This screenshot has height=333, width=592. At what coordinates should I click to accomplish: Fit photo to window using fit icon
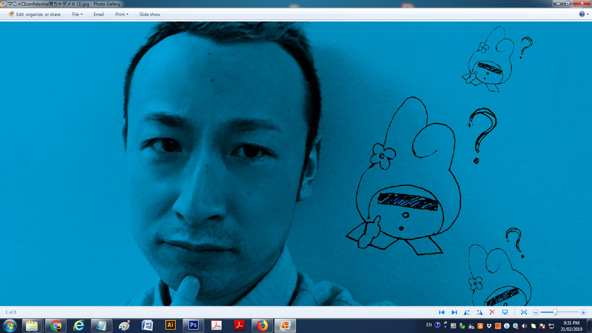[x=524, y=312]
